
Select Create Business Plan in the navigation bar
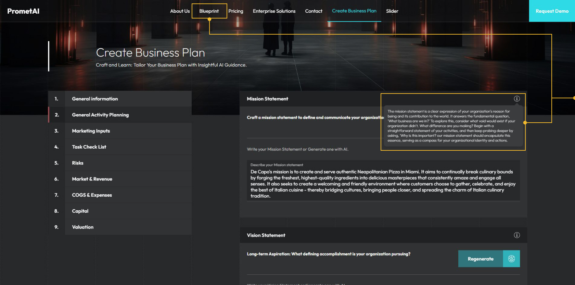point(354,11)
